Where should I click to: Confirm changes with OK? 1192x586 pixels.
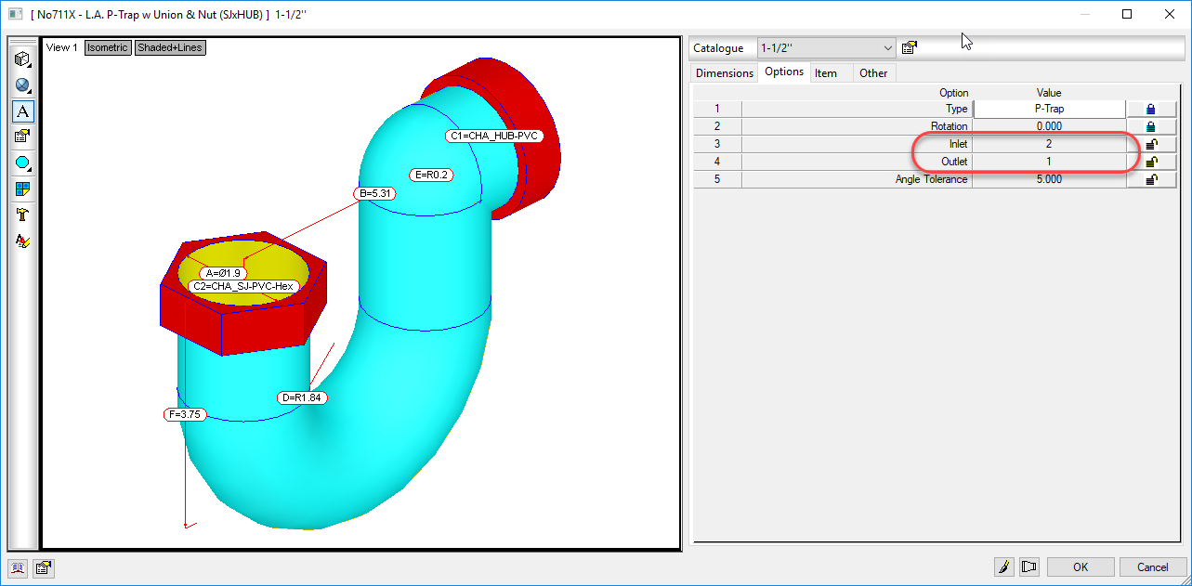[1081, 566]
